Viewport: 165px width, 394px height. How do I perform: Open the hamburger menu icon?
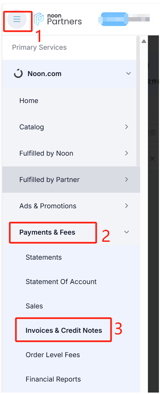tap(17, 19)
